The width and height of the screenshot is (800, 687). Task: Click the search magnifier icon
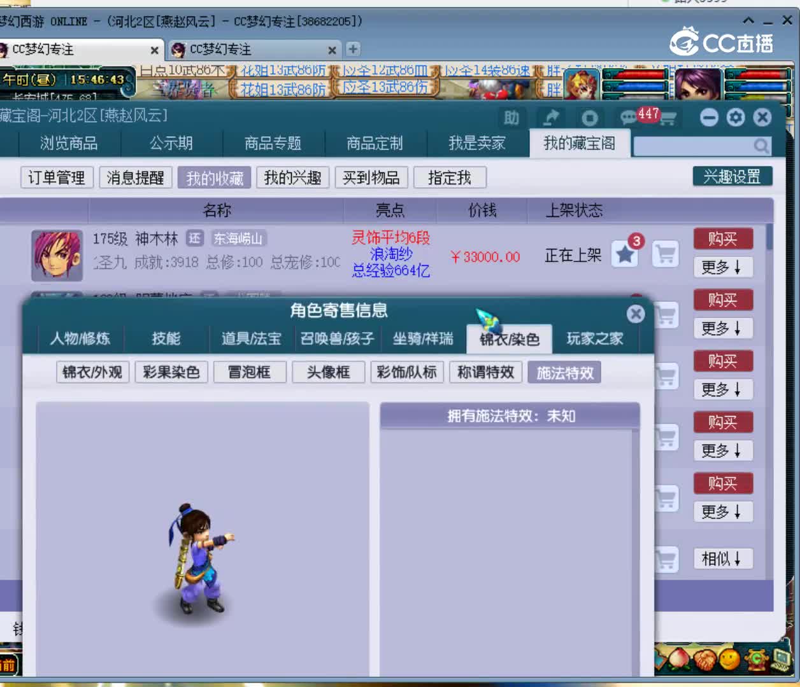pos(761,146)
